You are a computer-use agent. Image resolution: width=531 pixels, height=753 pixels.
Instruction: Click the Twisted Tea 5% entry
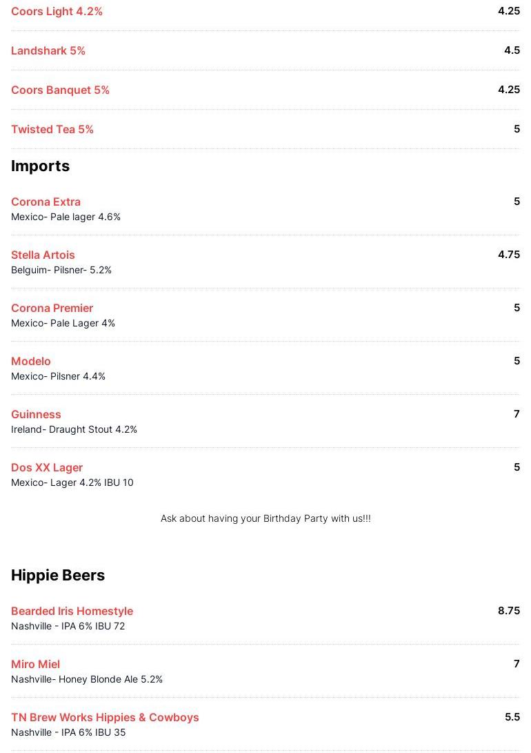[x=52, y=130]
